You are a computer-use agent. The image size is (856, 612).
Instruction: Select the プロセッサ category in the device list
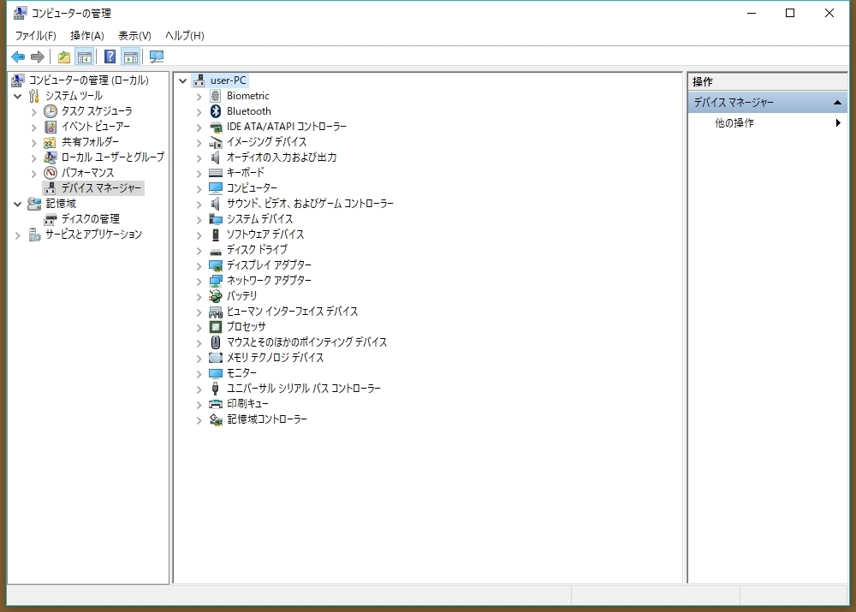click(248, 327)
